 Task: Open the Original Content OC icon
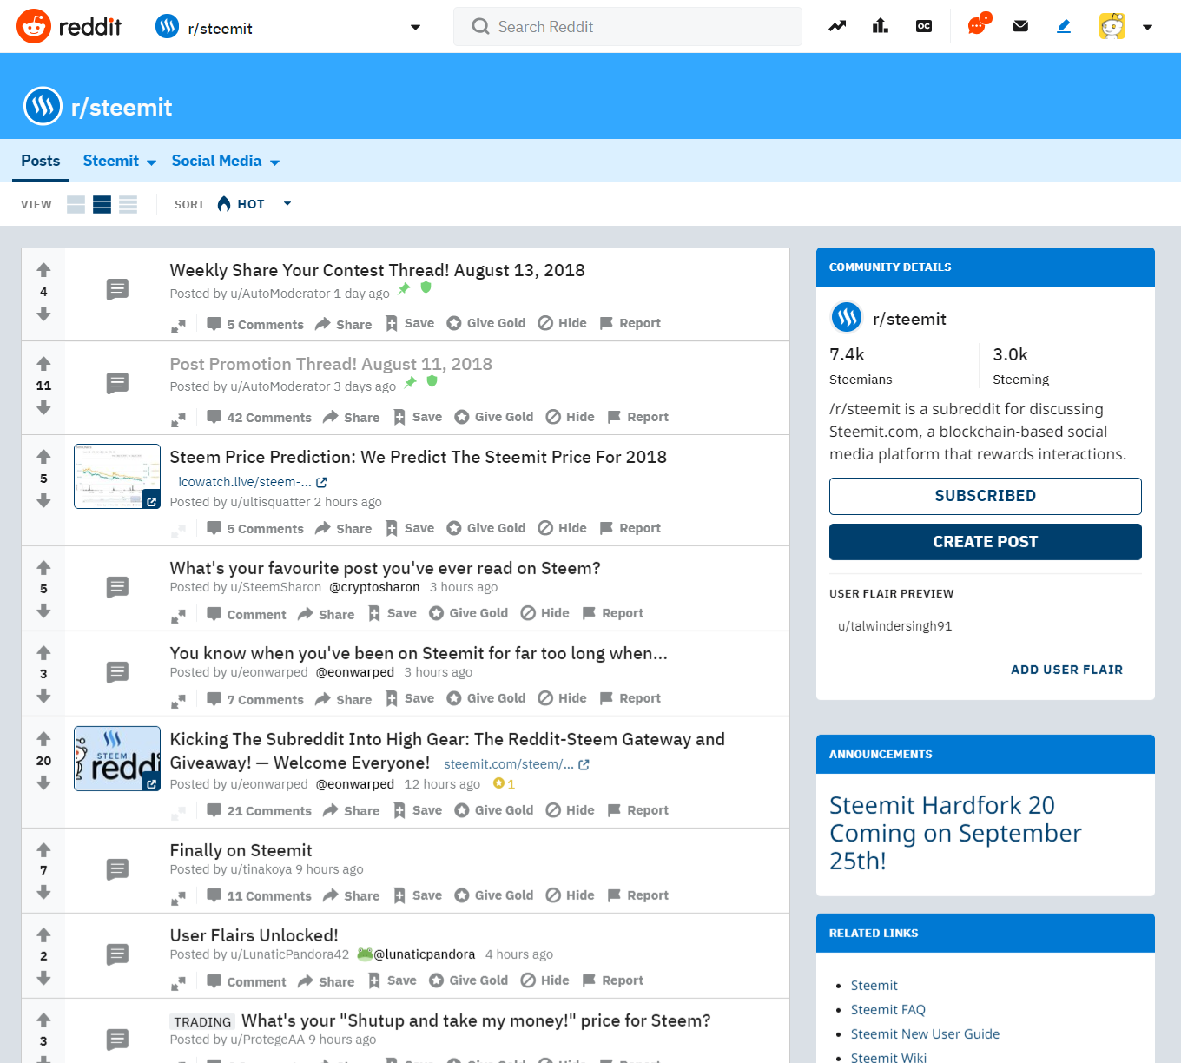click(924, 26)
